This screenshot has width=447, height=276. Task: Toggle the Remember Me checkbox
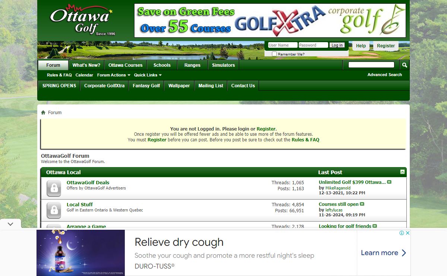tap(275, 54)
